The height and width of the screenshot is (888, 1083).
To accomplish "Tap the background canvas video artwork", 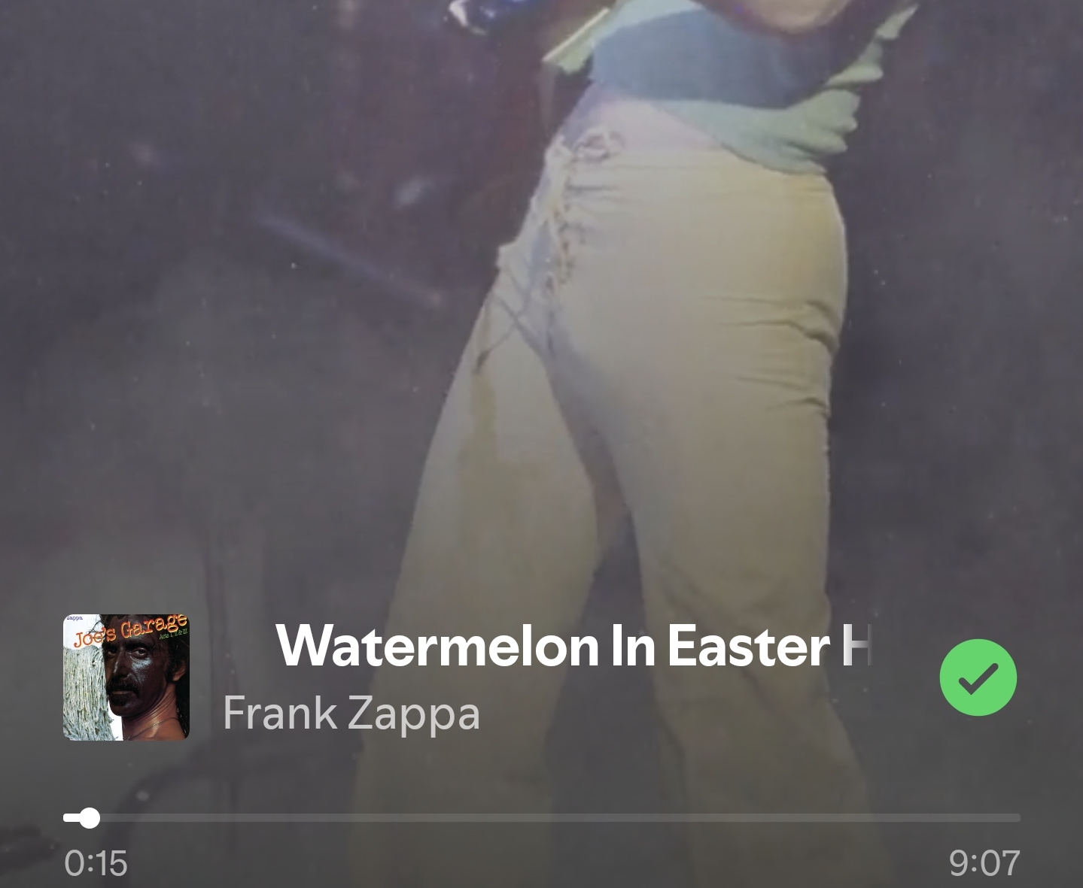I will [541, 301].
